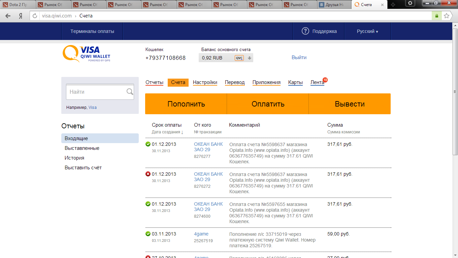This screenshot has height=258, width=458.
Task: Click the QVC badge in the balance box
Action: pos(239,58)
